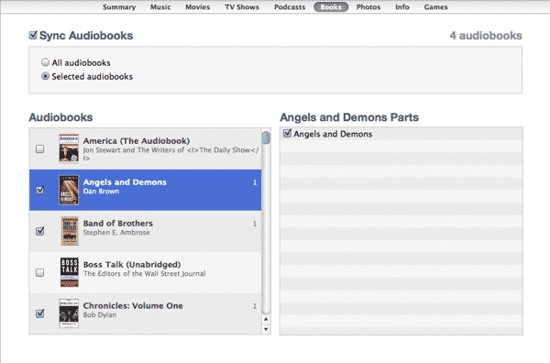Uncheck Angels and Demons in the Parts list

pyautogui.click(x=287, y=133)
